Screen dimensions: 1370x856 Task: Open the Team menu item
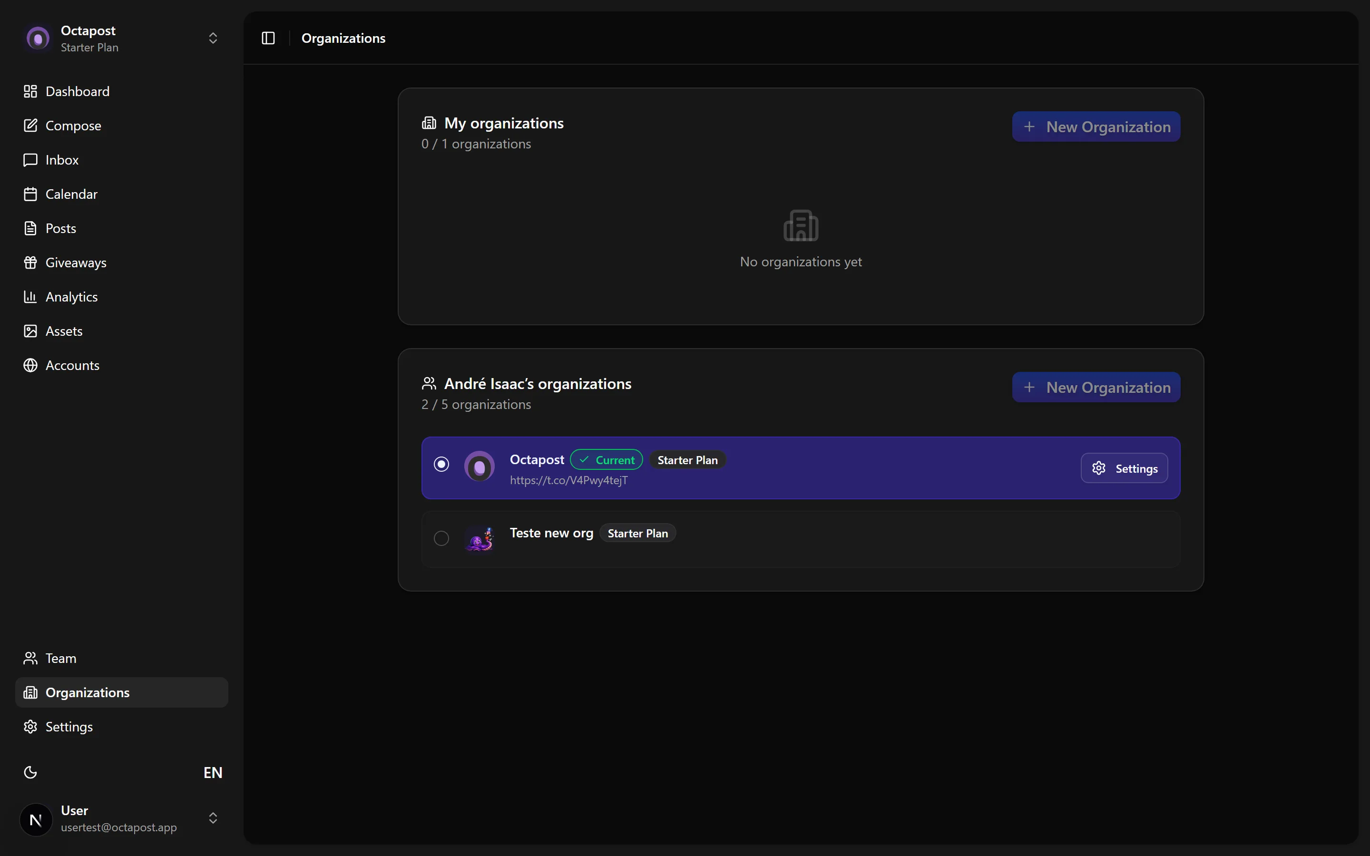[x=121, y=659]
